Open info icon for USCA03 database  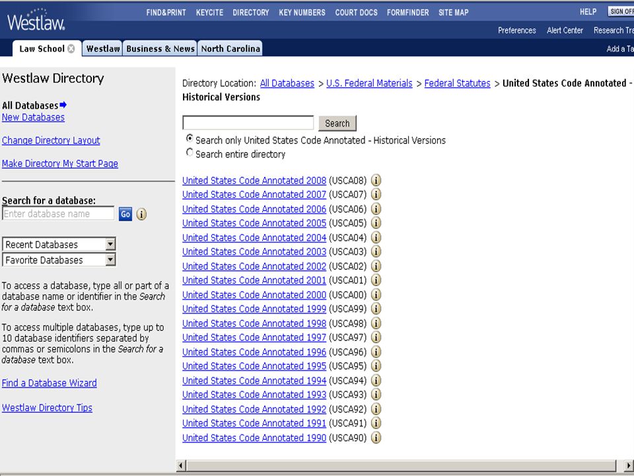click(376, 251)
